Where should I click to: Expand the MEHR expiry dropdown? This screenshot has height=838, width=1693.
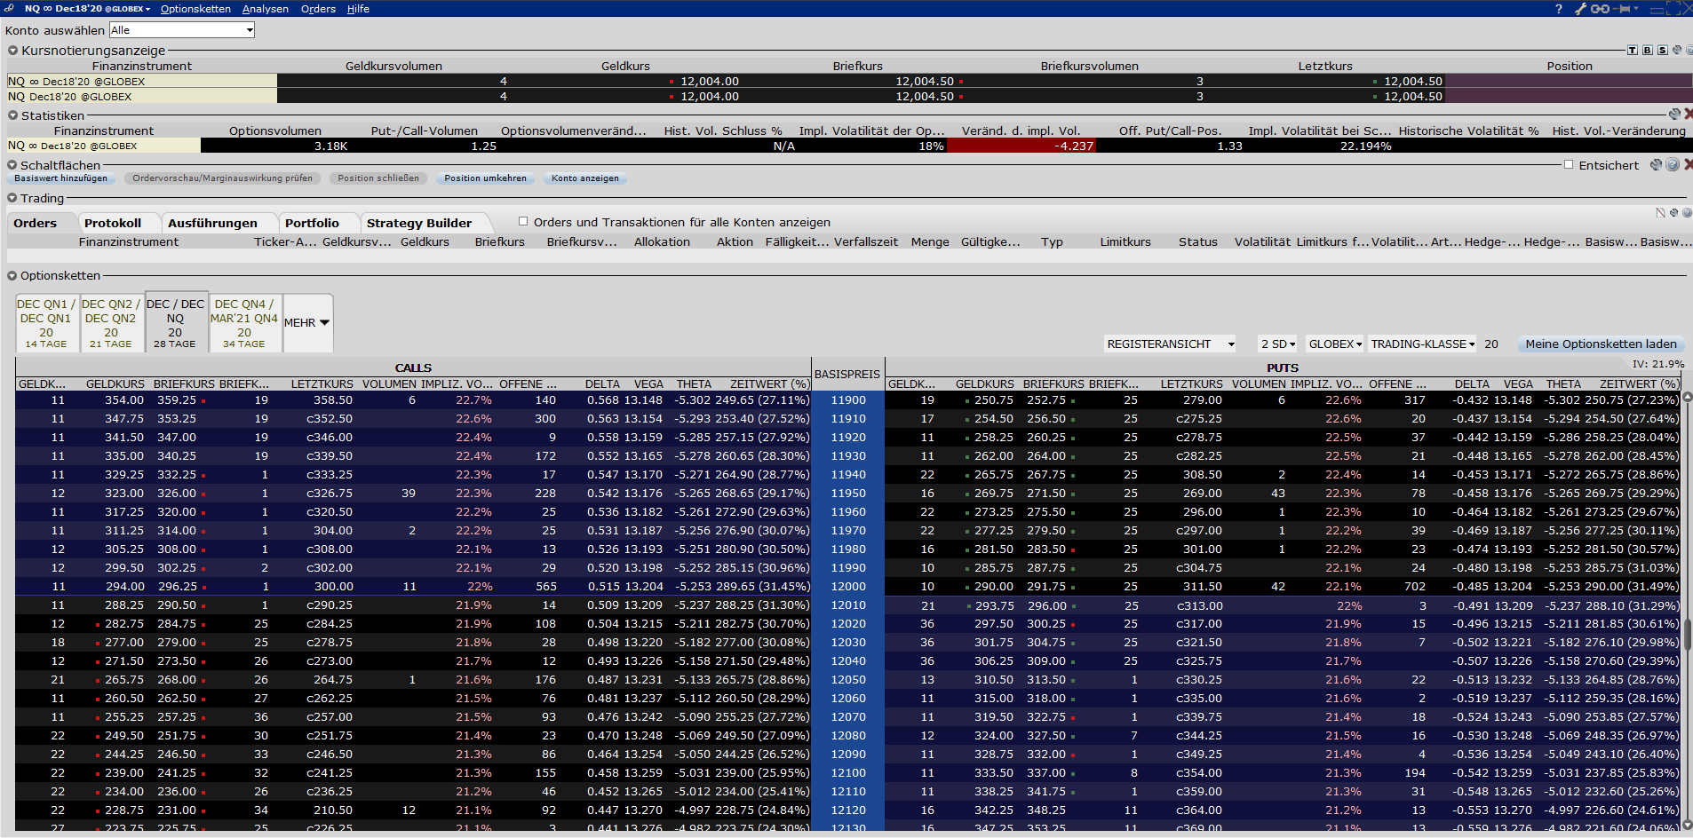click(x=307, y=323)
